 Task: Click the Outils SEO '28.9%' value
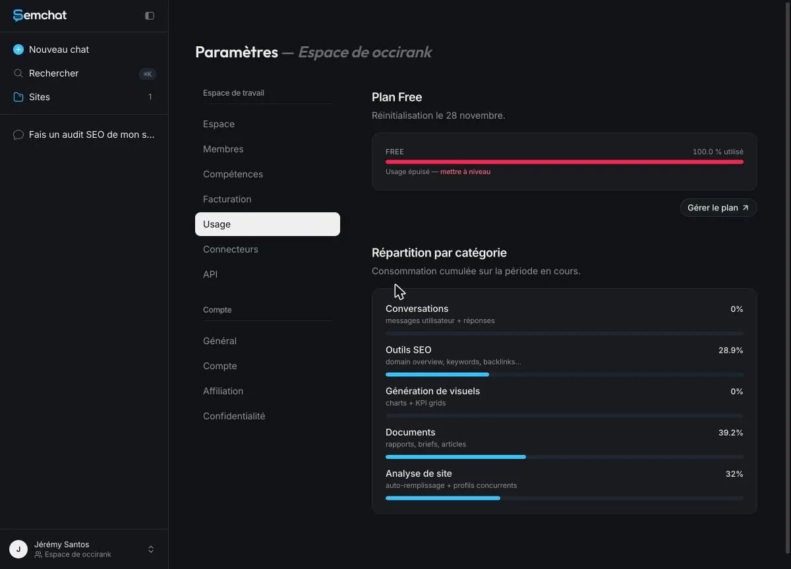click(730, 350)
